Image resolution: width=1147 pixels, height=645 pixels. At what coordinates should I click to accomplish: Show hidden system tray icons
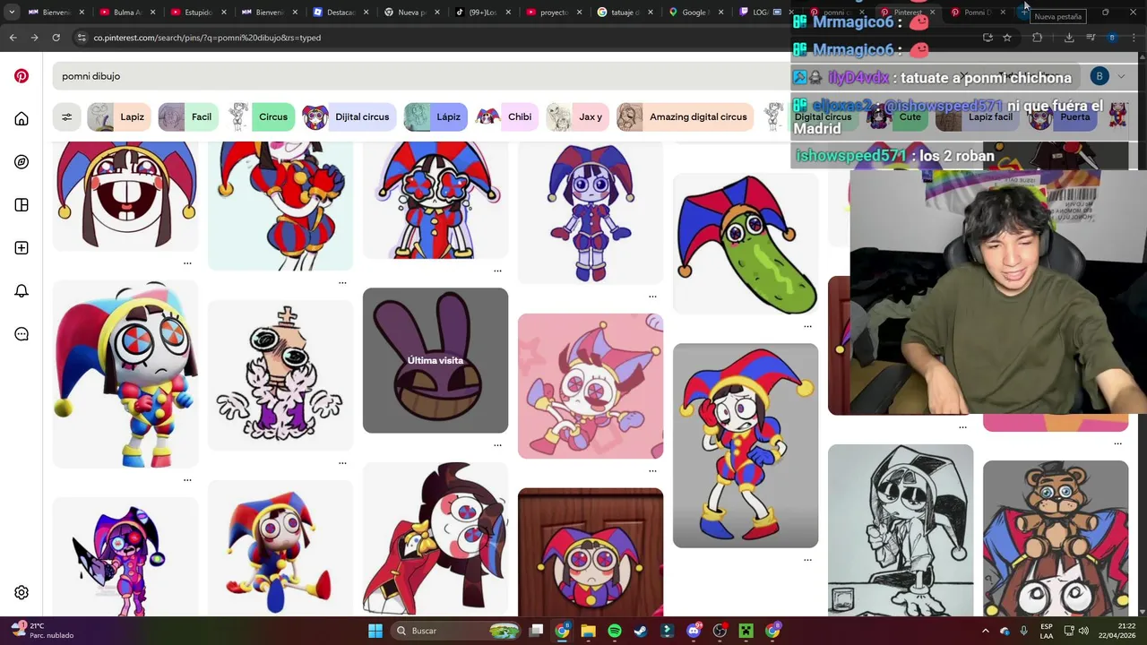coord(985,631)
